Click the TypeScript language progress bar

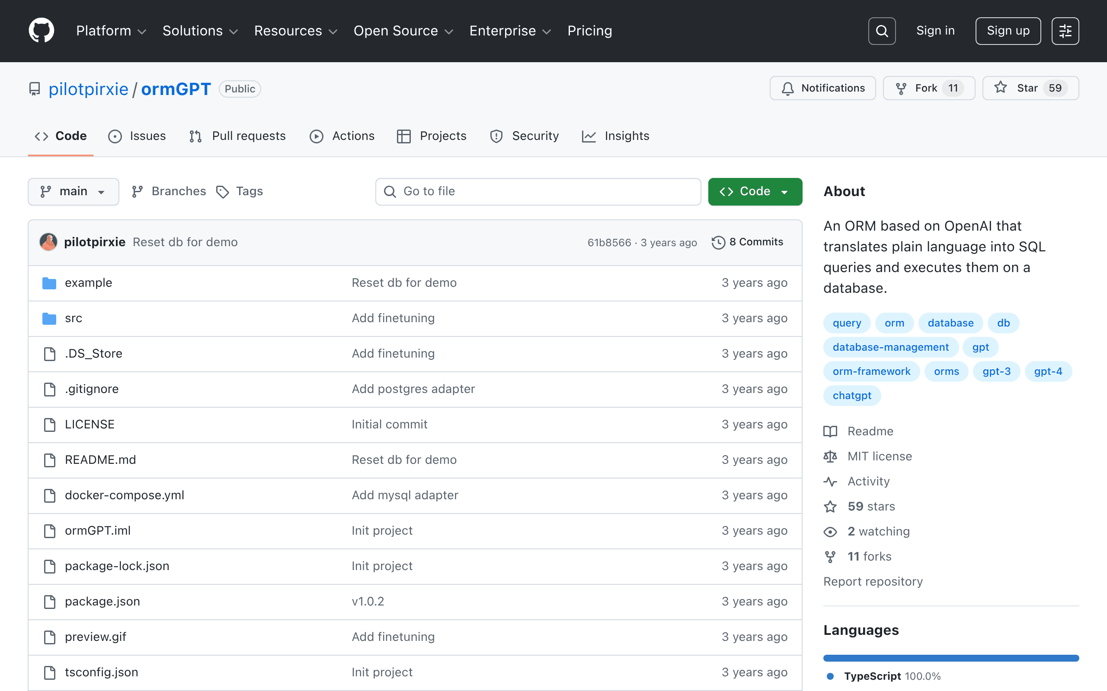click(x=951, y=658)
